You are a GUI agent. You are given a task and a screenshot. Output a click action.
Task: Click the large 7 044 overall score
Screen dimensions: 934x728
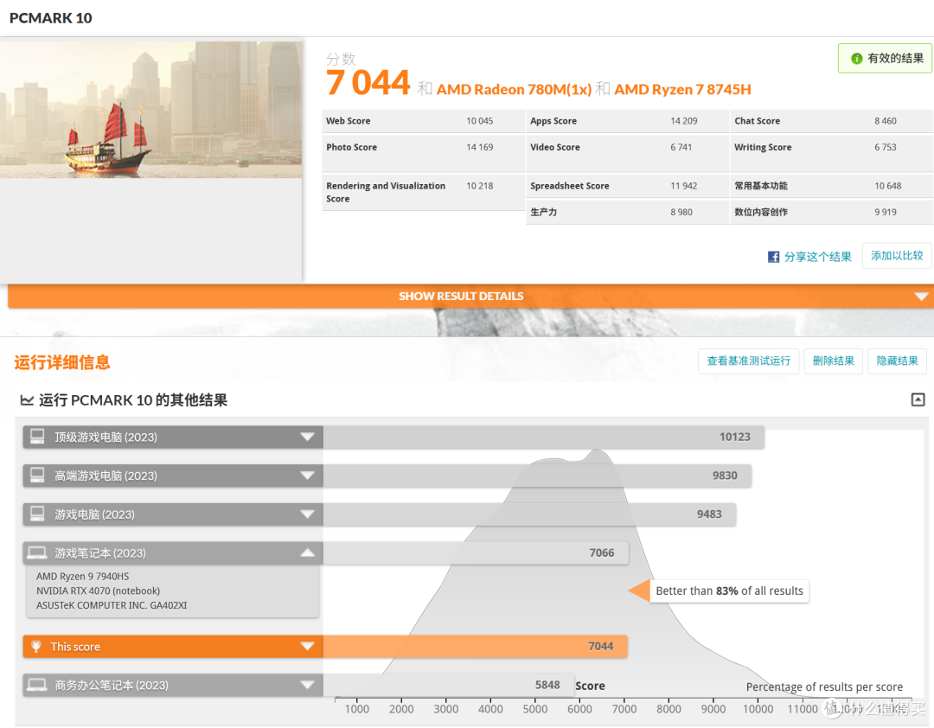coord(368,82)
